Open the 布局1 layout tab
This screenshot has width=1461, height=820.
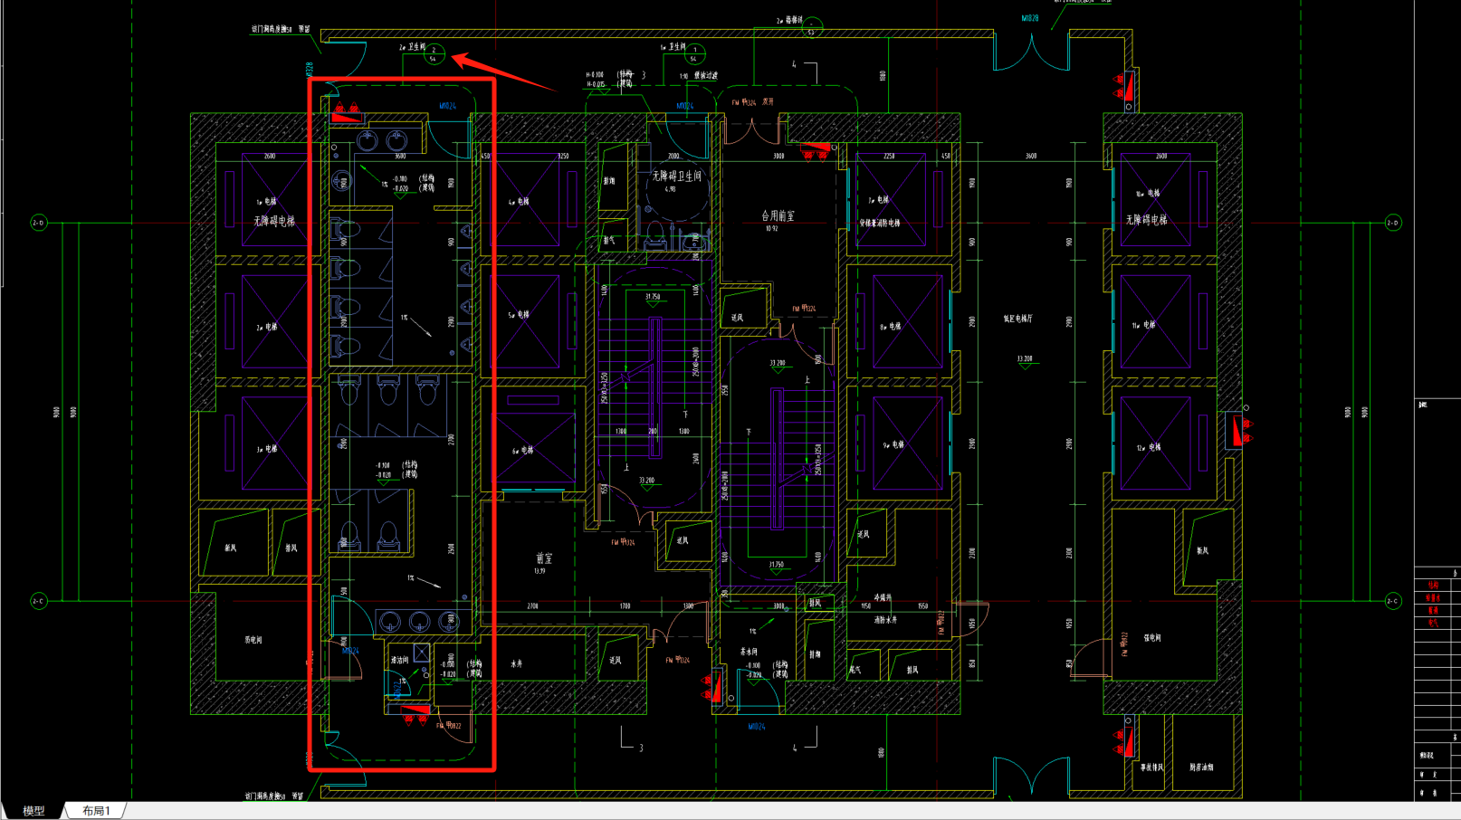pos(96,811)
